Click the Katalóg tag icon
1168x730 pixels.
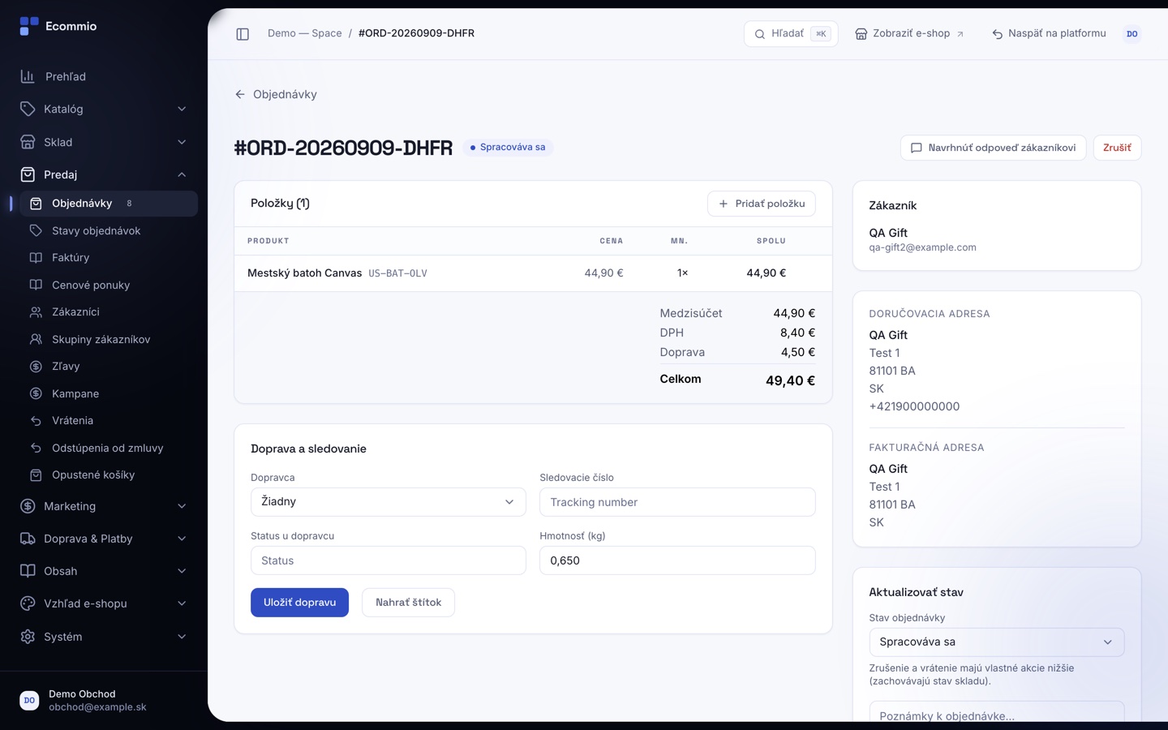click(x=28, y=109)
